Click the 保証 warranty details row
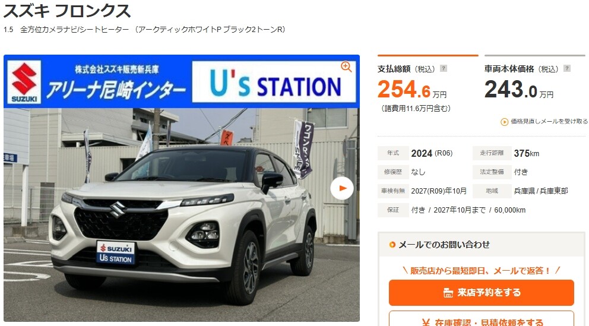 (x=452, y=210)
